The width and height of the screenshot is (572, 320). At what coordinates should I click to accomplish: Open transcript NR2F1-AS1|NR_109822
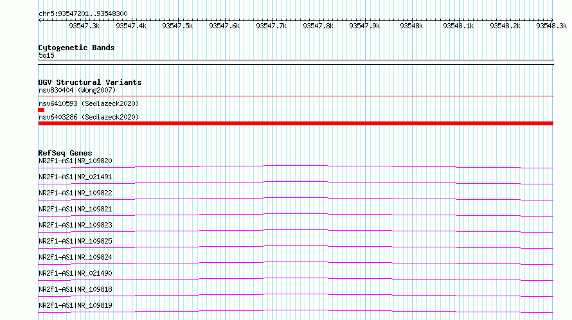pos(75,193)
